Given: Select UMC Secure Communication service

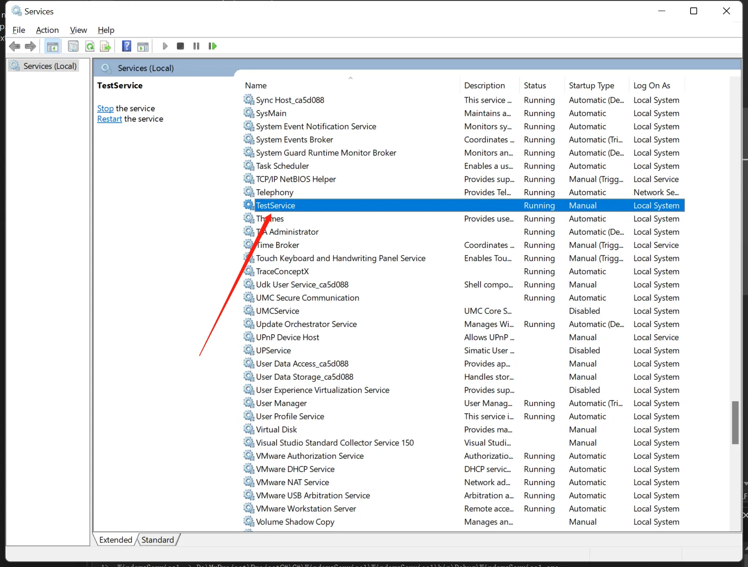Looking at the screenshot, I should point(464,297).
